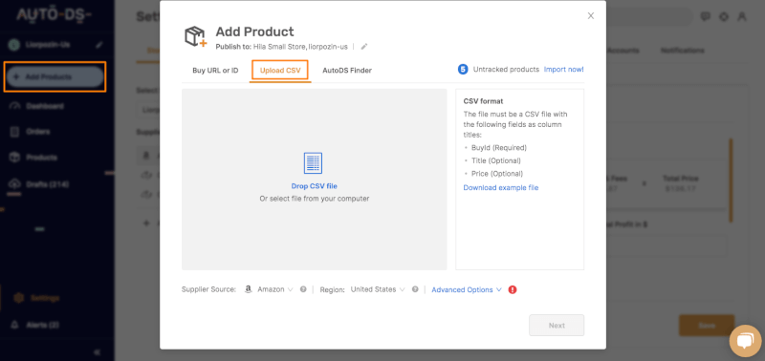Screen dimensions: 765x361
Task: Select the Upload CSV tab
Action: click(280, 70)
